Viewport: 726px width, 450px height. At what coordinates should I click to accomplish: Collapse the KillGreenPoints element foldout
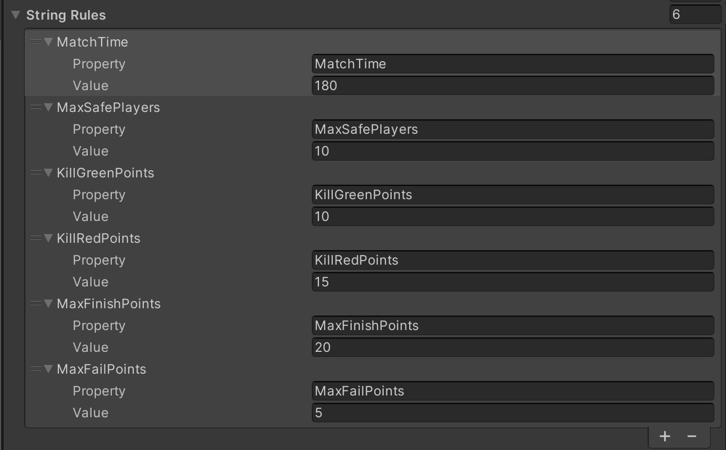[x=49, y=173]
